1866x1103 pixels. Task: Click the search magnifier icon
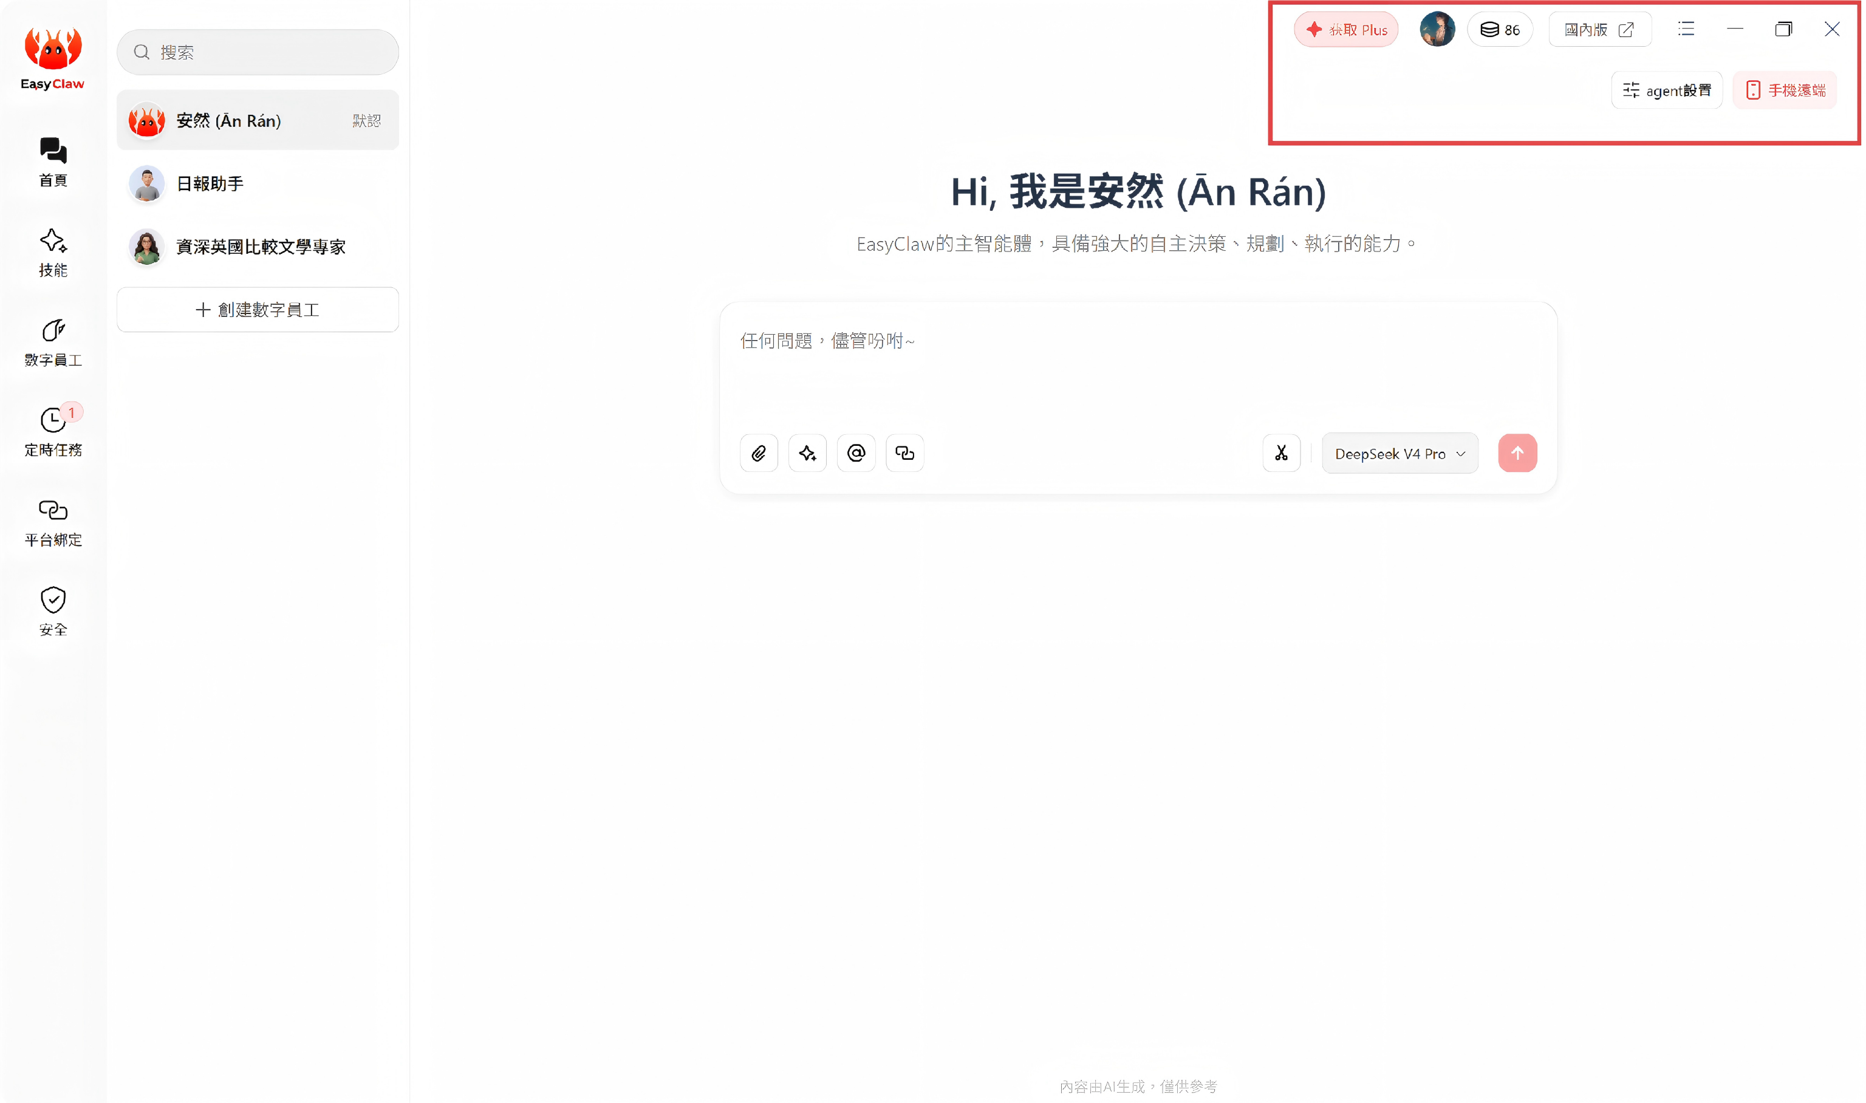click(141, 52)
